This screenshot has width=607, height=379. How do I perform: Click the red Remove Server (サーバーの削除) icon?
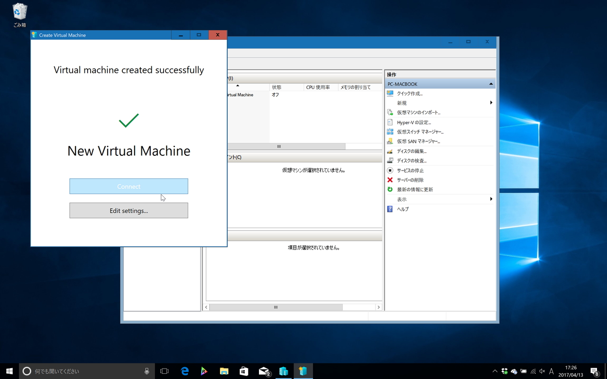coord(390,180)
